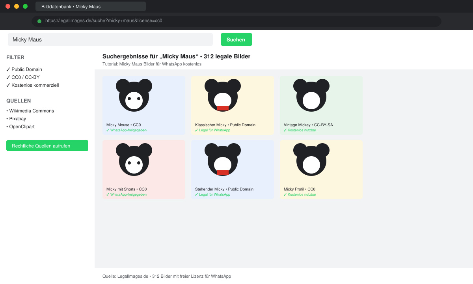The width and height of the screenshot is (473, 284).
Task: Select Pixabay source
Action: [17, 119]
